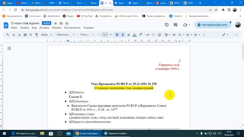
Task: Open the Инструменты menu
Action: pos(72,28)
